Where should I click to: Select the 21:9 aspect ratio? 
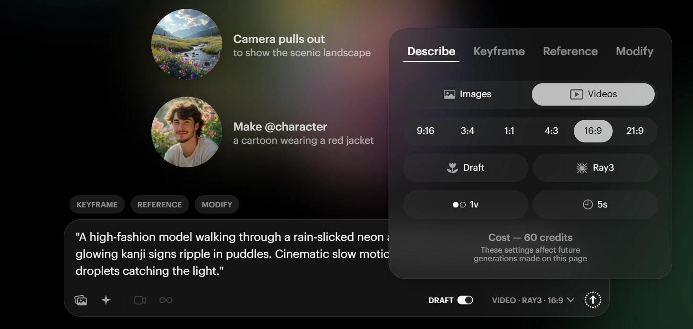point(635,131)
